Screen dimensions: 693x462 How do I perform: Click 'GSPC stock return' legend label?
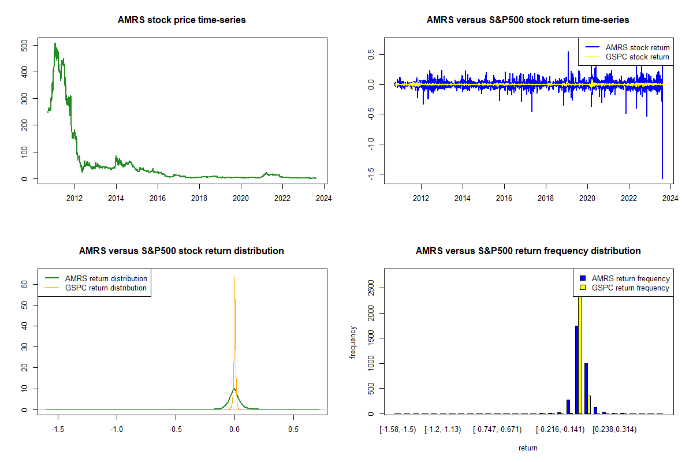(637, 57)
